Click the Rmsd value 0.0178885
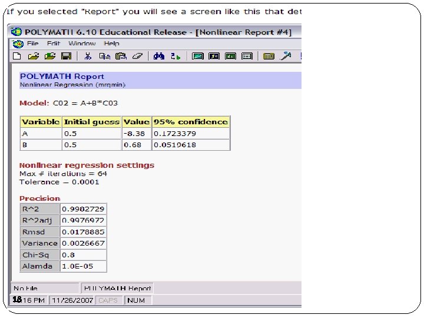 (83, 232)
